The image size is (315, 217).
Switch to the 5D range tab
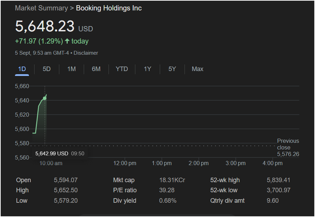[47, 69]
